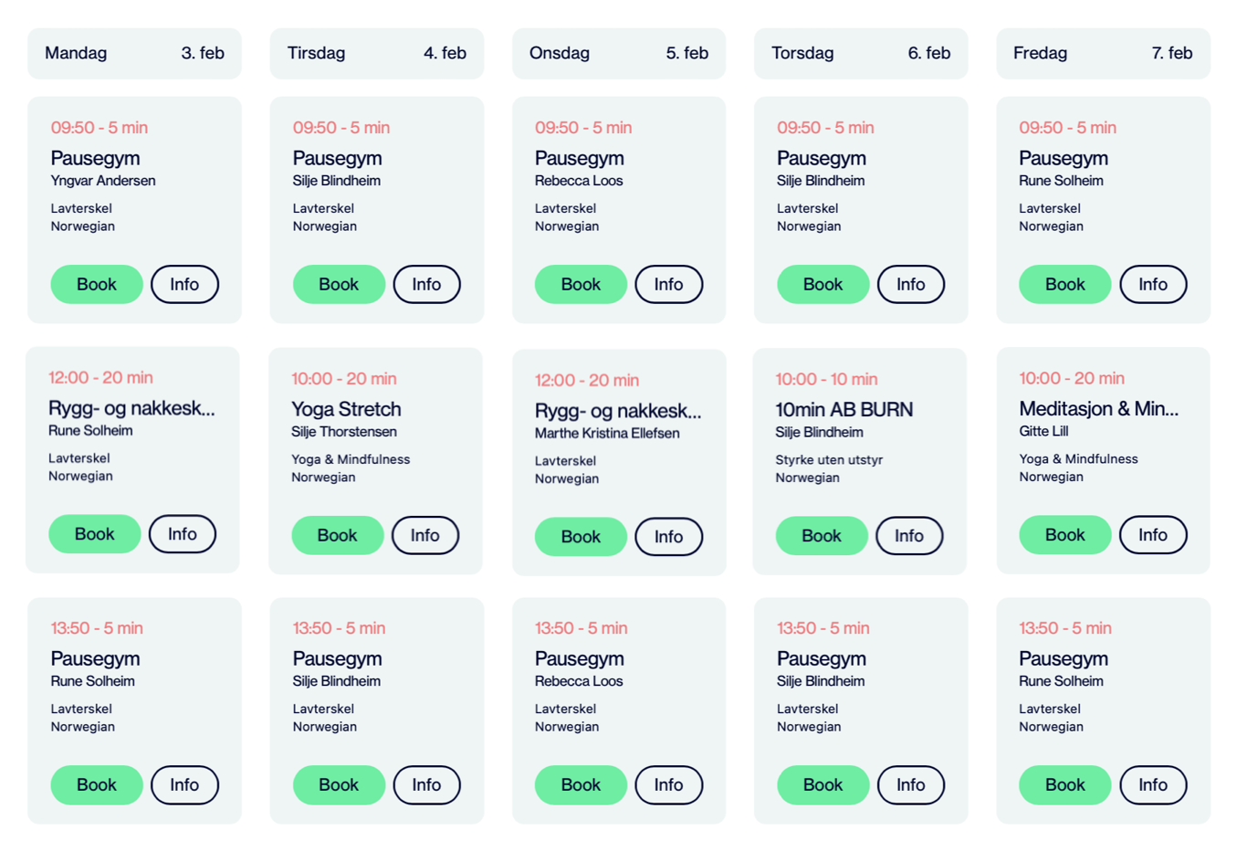Book Wednesday Rygg- og nakke with Marthe
1247x851 pixels.
click(581, 537)
